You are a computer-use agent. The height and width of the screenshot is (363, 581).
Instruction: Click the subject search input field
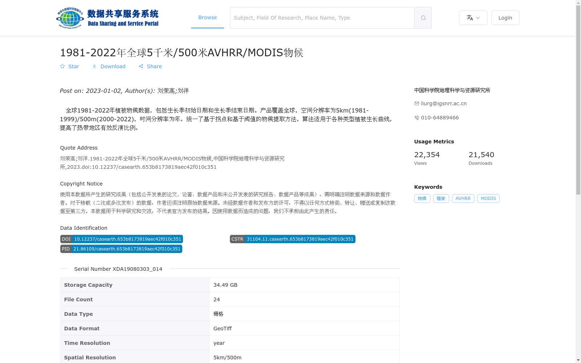click(x=322, y=18)
